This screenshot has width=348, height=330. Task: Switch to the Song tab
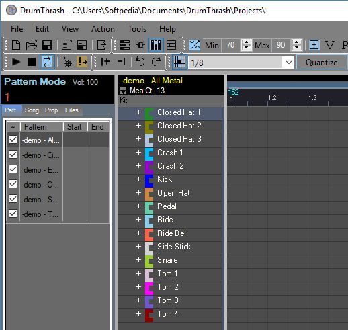tap(32, 110)
